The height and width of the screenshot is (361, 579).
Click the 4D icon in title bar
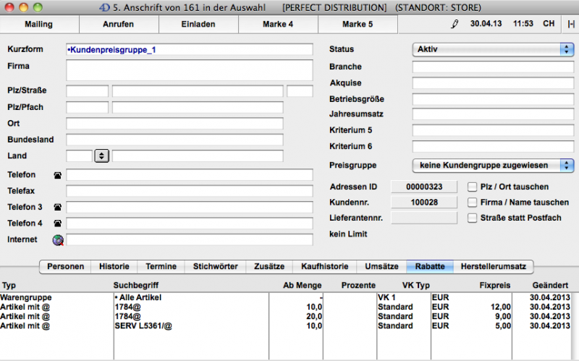(105, 7)
